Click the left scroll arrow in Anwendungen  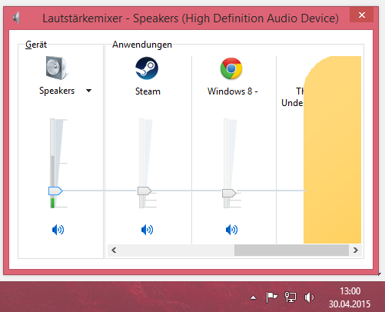[x=114, y=250]
